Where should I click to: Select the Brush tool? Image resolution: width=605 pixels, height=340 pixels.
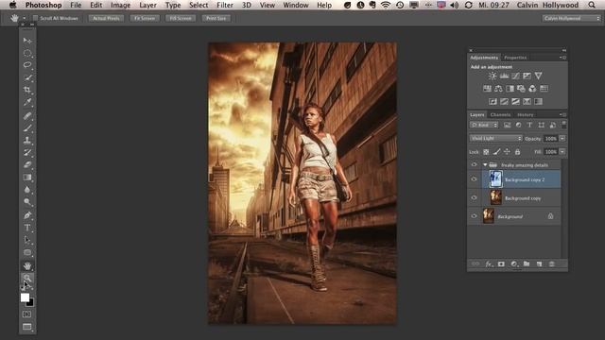(27, 128)
